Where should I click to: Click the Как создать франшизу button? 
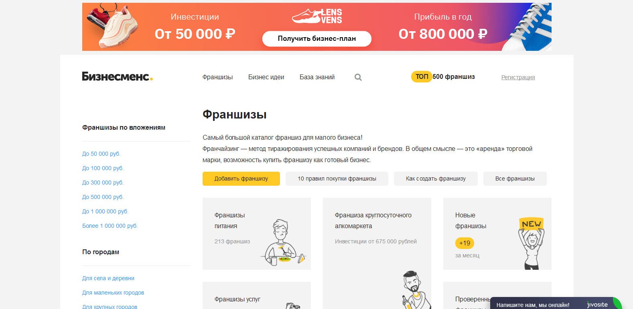pos(436,179)
